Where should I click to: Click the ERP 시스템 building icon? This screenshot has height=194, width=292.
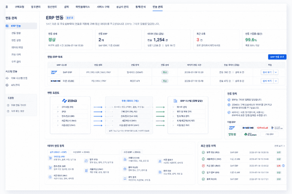175,101
